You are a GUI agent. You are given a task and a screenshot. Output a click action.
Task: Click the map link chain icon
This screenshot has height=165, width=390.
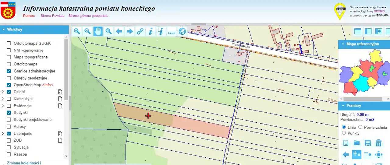coord(140,31)
